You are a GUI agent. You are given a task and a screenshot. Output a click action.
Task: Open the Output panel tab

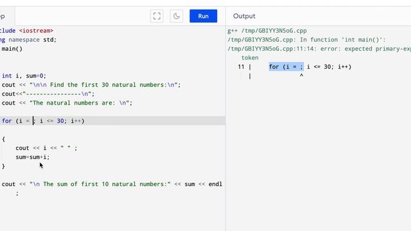pyautogui.click(x=244, y=16)
